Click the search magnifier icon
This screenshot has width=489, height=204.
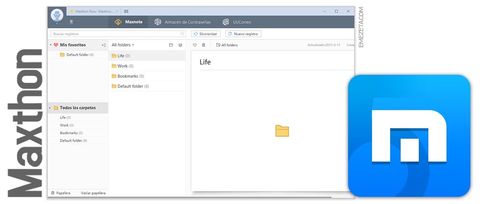coord(182,34)
